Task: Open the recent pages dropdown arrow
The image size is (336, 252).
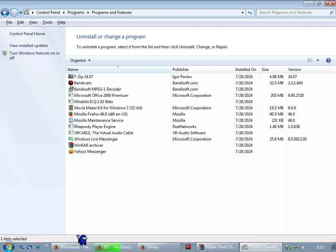Action: (x=21, y=13)
